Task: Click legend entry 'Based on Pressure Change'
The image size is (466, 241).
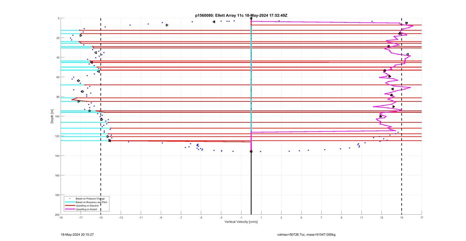Action: click(90, 199)
